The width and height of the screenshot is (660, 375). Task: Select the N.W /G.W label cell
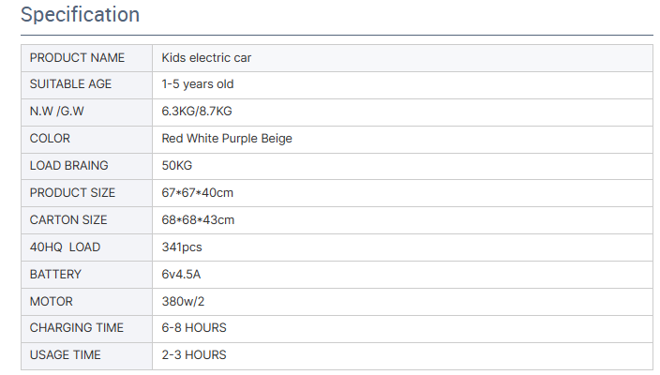click(86, 112)
